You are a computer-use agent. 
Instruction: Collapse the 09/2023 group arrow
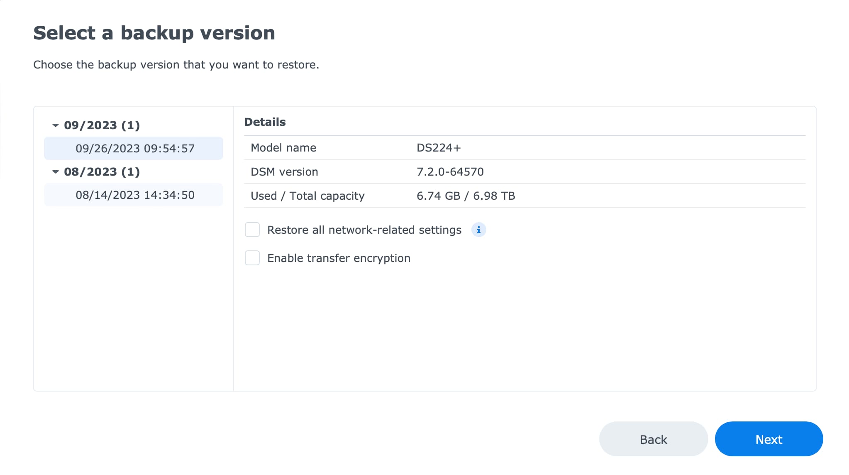pyautogui.click(x=55, y=125)
